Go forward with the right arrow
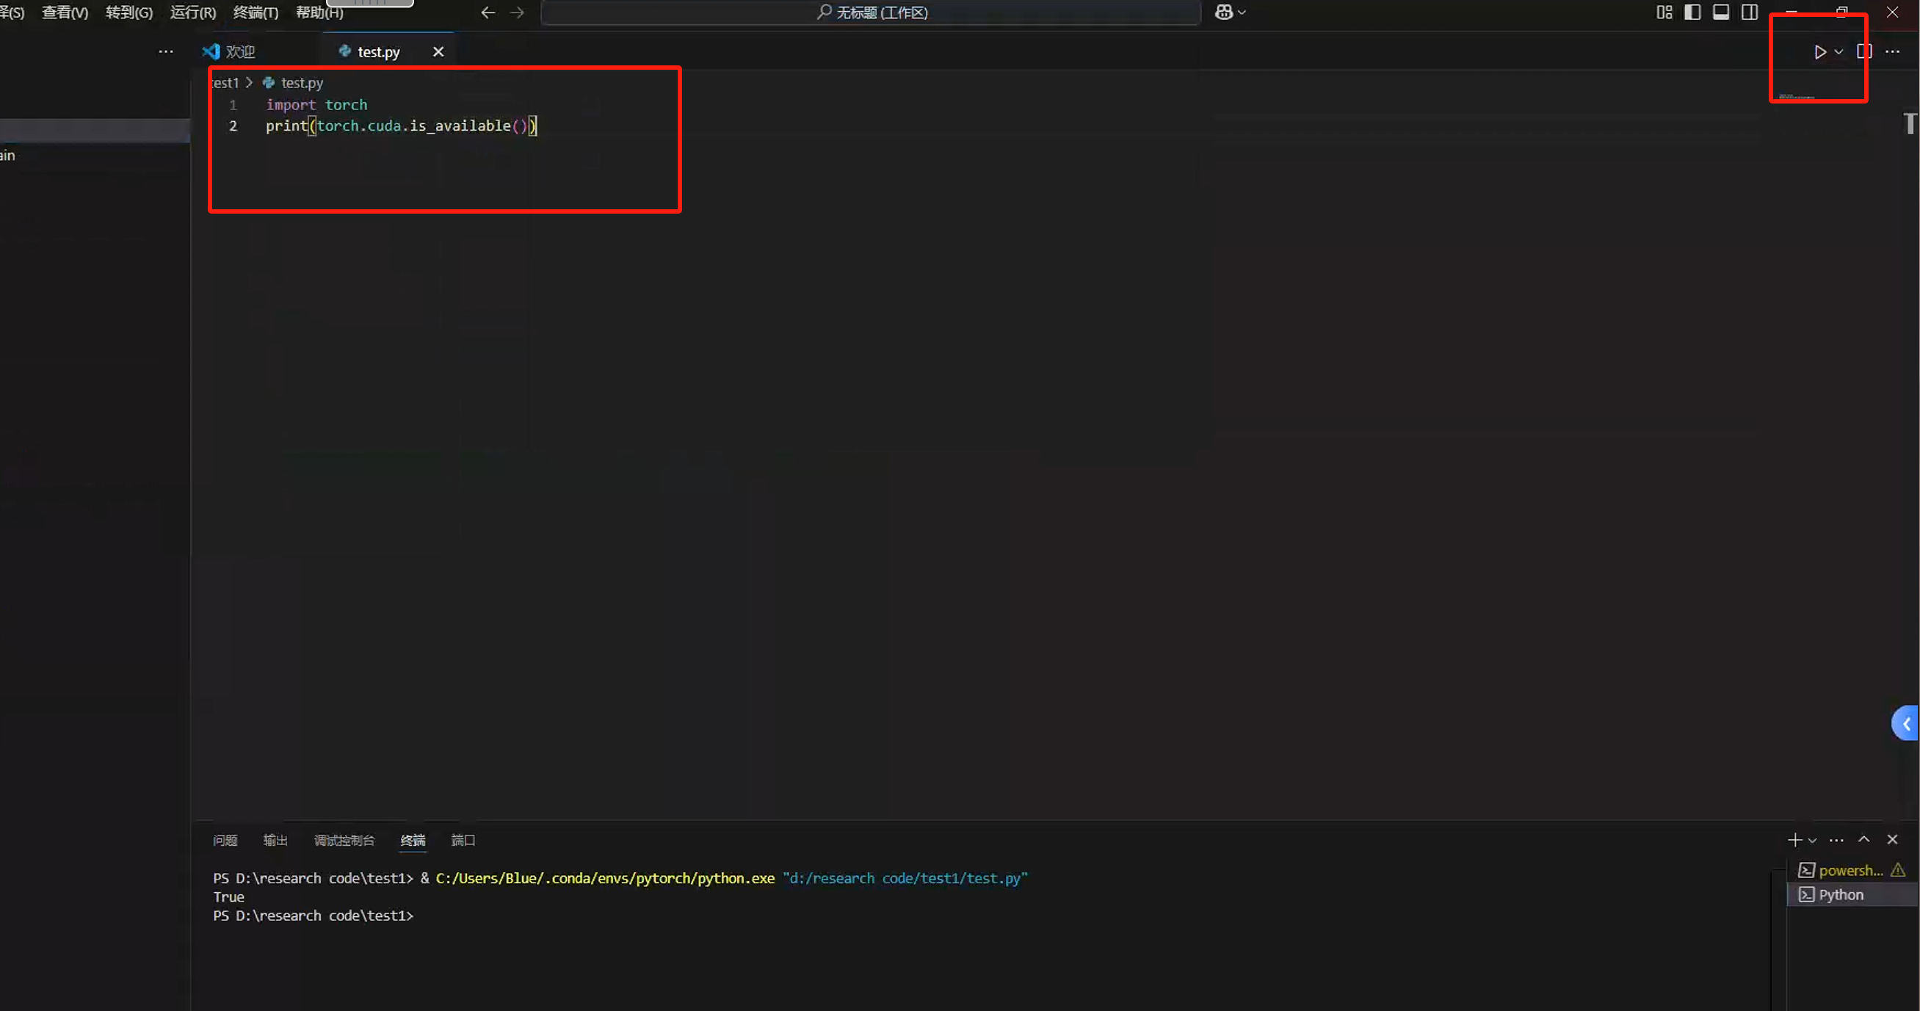The image size is (1920, 1011). (518, 12)
